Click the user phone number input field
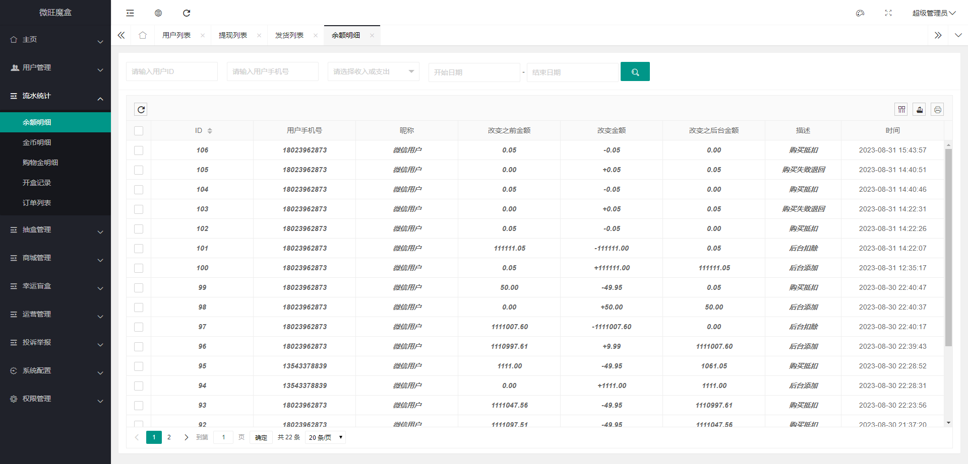The image size is (968, 464). click(273, 71)
